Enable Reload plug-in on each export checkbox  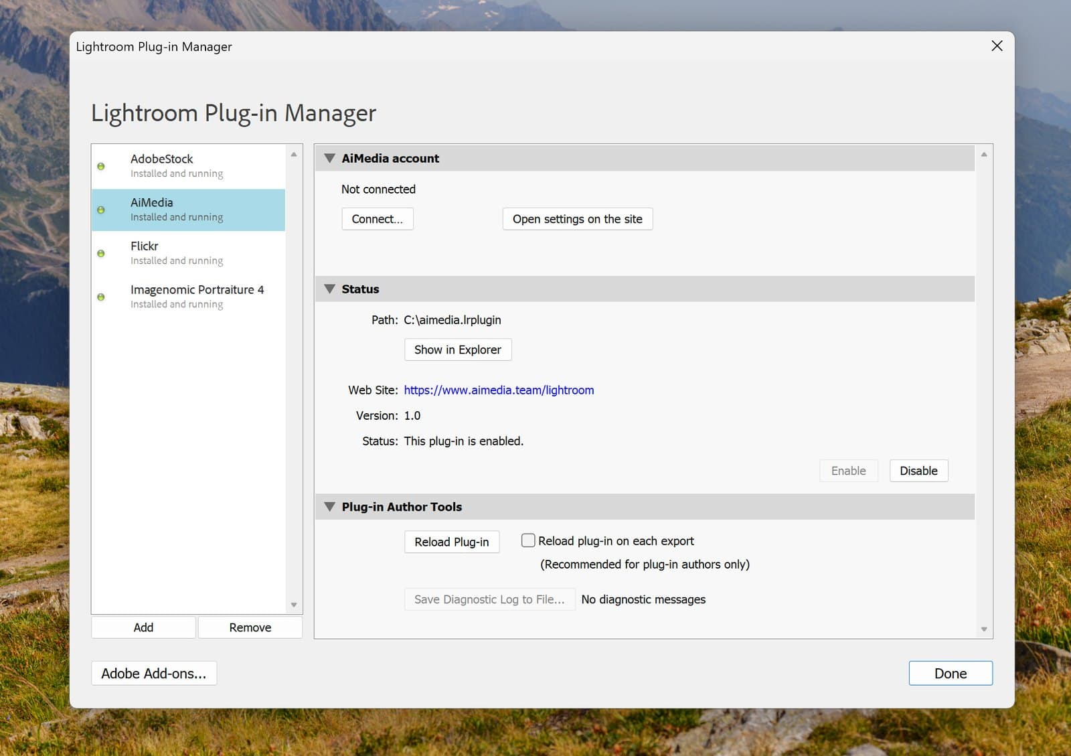tap(528, 540)
